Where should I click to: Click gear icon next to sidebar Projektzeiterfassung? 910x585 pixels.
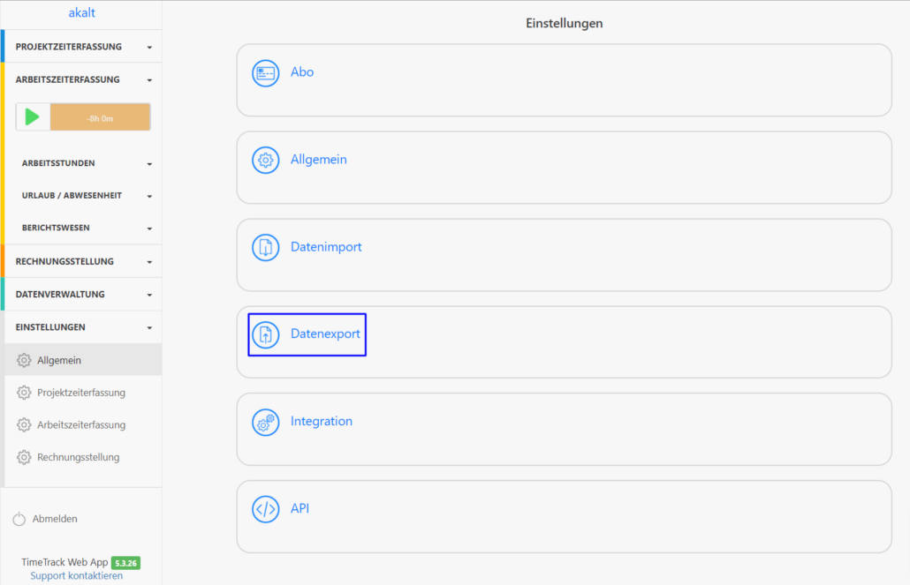24,393
